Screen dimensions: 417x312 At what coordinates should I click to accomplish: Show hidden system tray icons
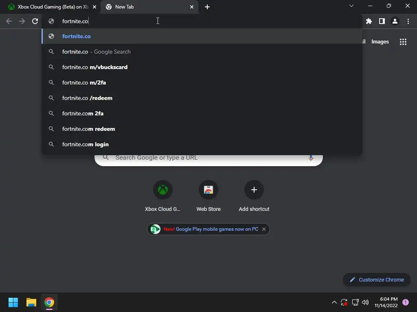tap(334, 302)
